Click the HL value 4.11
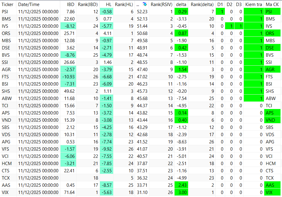The height and width of the screenshot is (197, 282). click(x=107, y=33)
